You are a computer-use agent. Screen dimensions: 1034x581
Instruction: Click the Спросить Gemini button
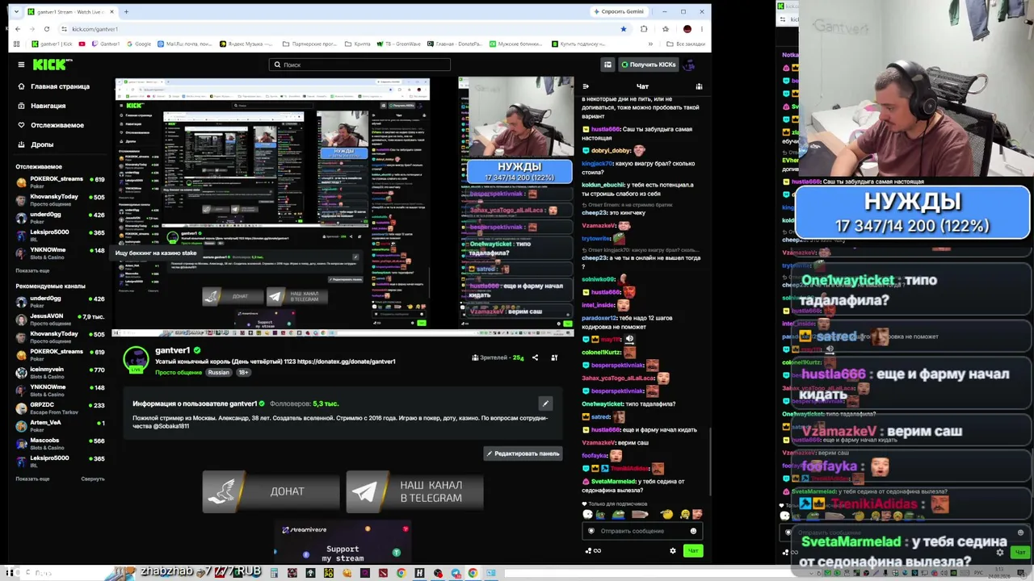coord(619,11)
